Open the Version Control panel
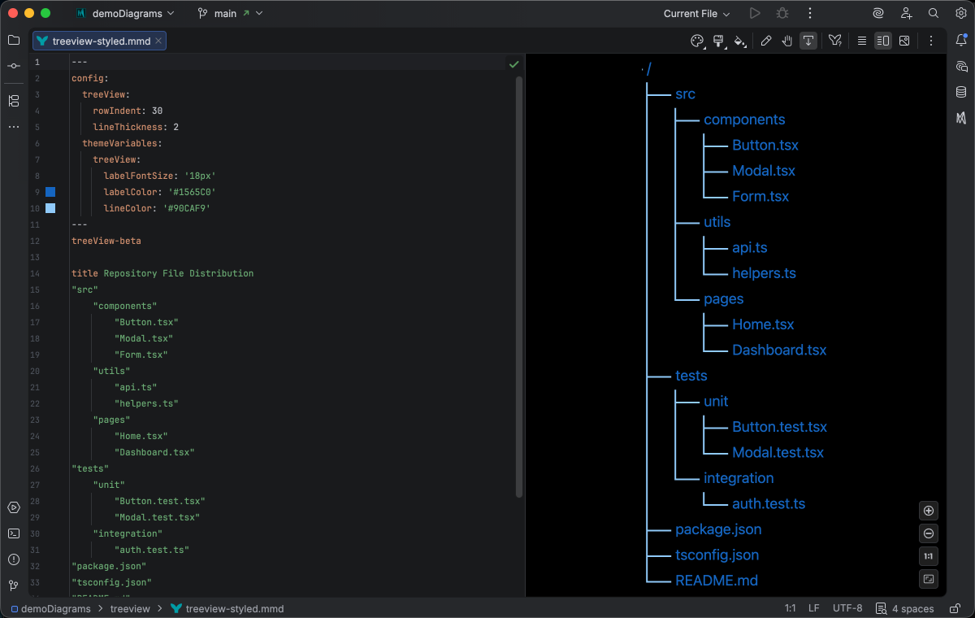The height and width of the screenshot is (618, 975). pos(13,584)
